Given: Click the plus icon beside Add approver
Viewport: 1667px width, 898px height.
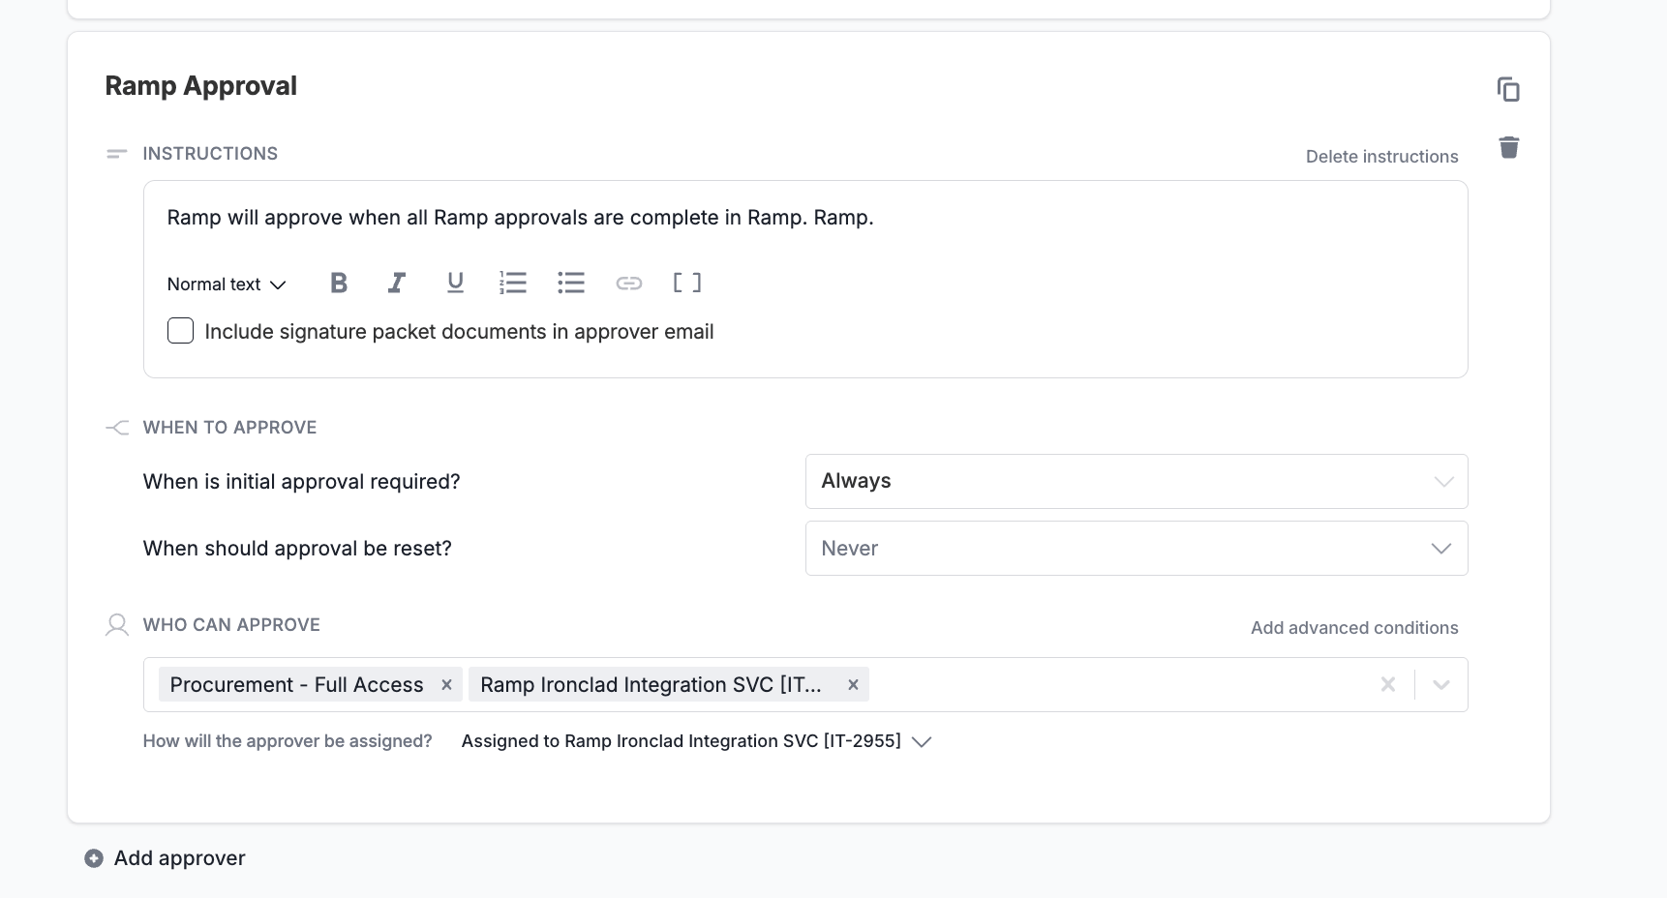Looking at the screenshot, I should pyautogui.click(x=94, y=858).
